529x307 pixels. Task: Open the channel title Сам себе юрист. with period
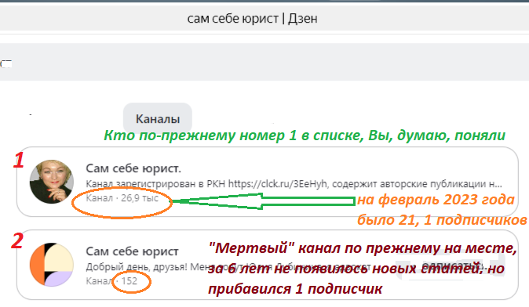pos(133,168)
